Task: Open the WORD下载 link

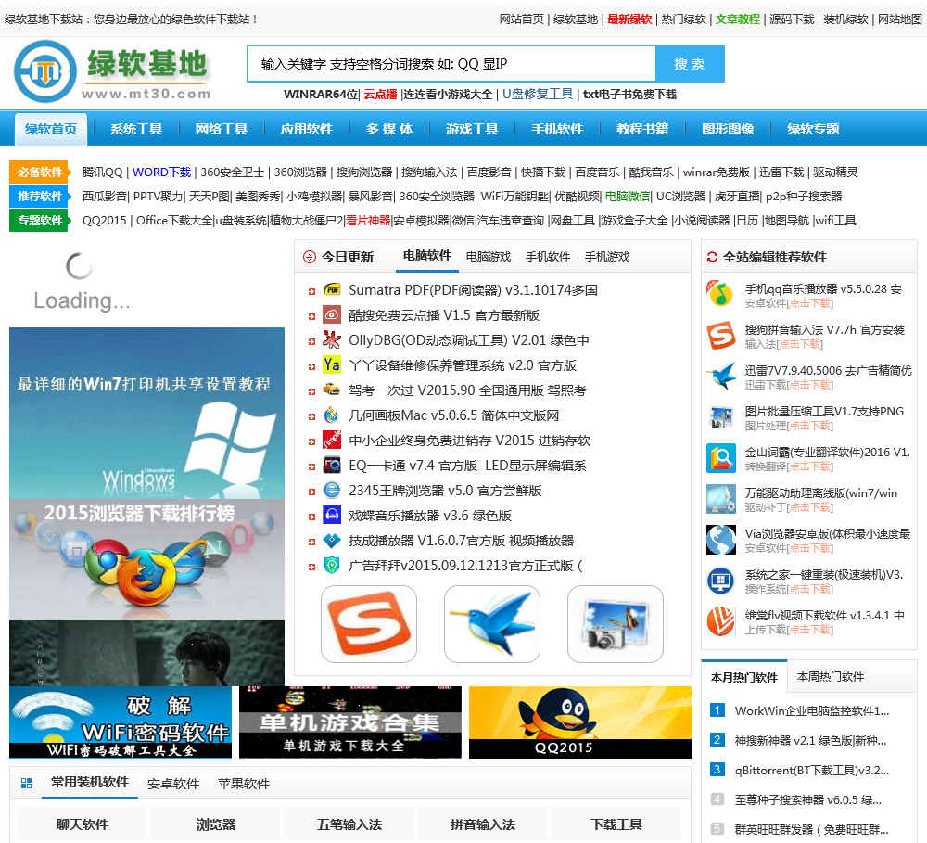Action: [x=161, y=172]
